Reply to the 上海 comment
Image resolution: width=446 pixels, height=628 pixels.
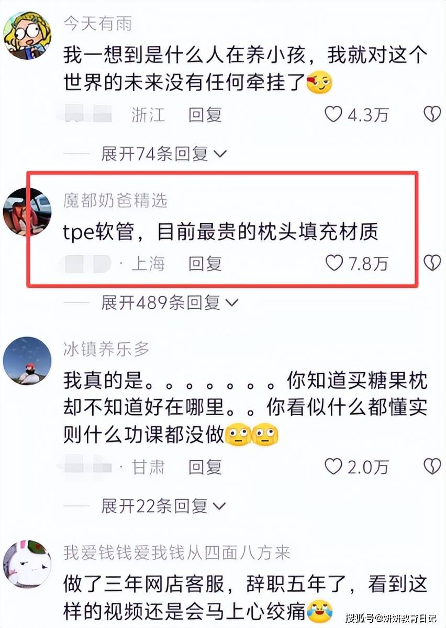tap(205, 264)
